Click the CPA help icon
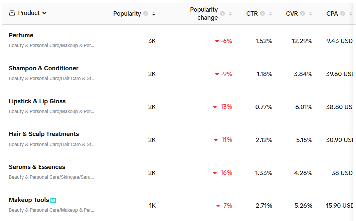 343,14
